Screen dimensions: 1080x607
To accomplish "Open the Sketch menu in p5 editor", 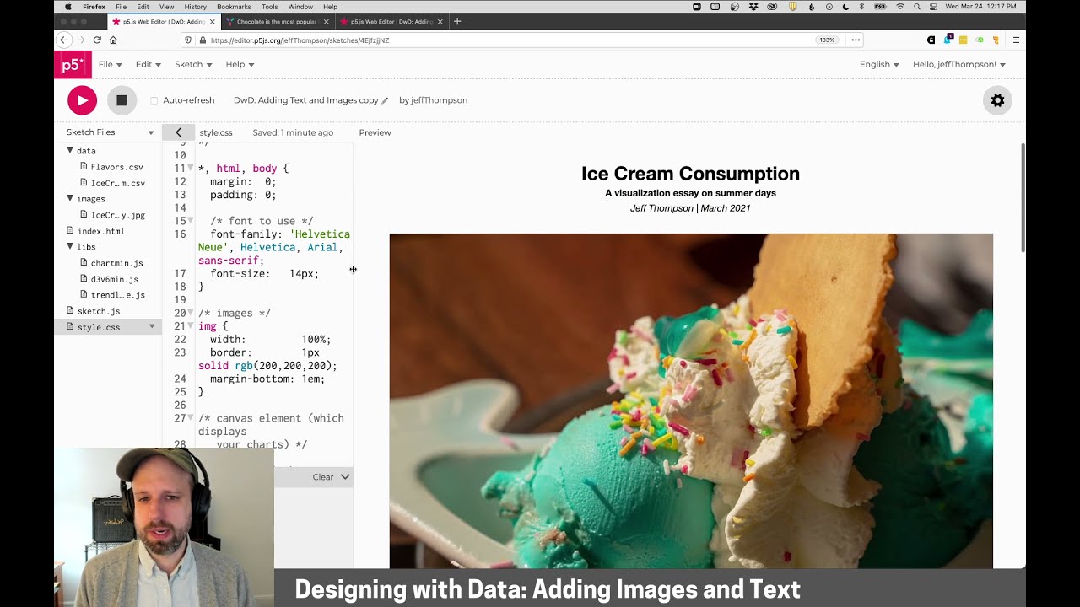I will (x=193, y=64).
